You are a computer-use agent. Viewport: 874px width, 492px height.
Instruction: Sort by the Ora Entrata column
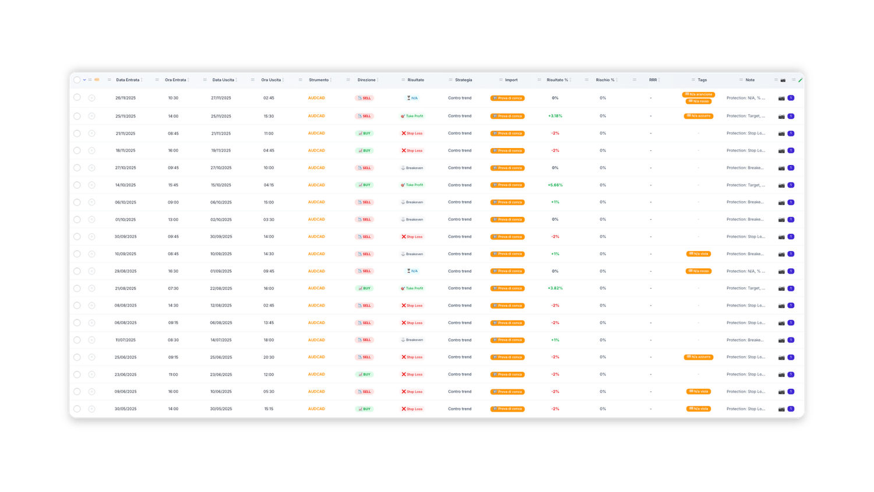[x=177, y=80]
